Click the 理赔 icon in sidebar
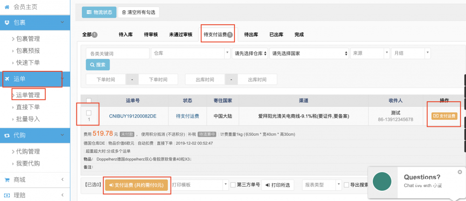The height and width of the screenshot is (201, 466). 7,195
